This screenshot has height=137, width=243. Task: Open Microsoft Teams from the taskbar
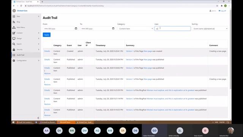[x=66, y=122]
